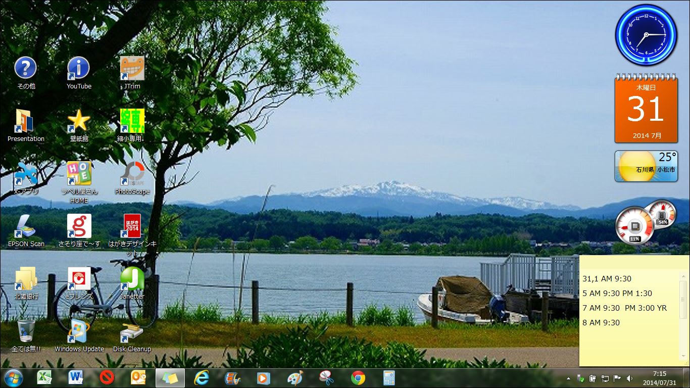
Task: Launch Excel from the taskbar
Action: (x=45, y=378)
